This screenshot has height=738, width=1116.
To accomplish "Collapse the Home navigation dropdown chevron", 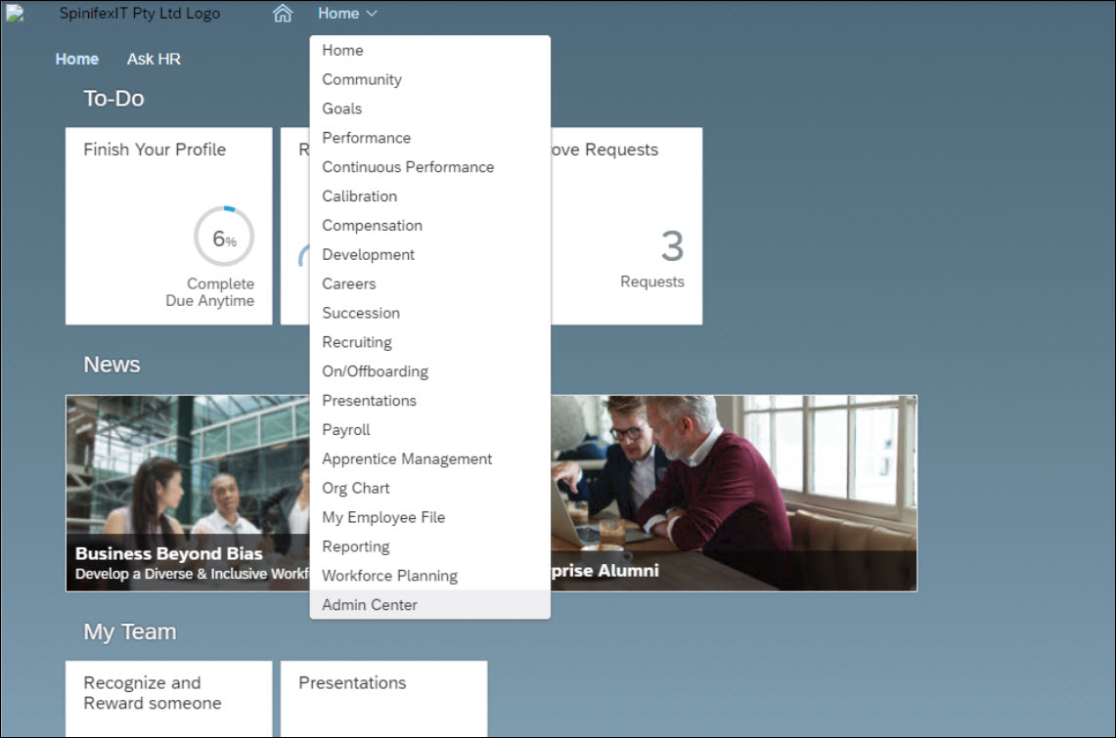I will click(372, 14).
